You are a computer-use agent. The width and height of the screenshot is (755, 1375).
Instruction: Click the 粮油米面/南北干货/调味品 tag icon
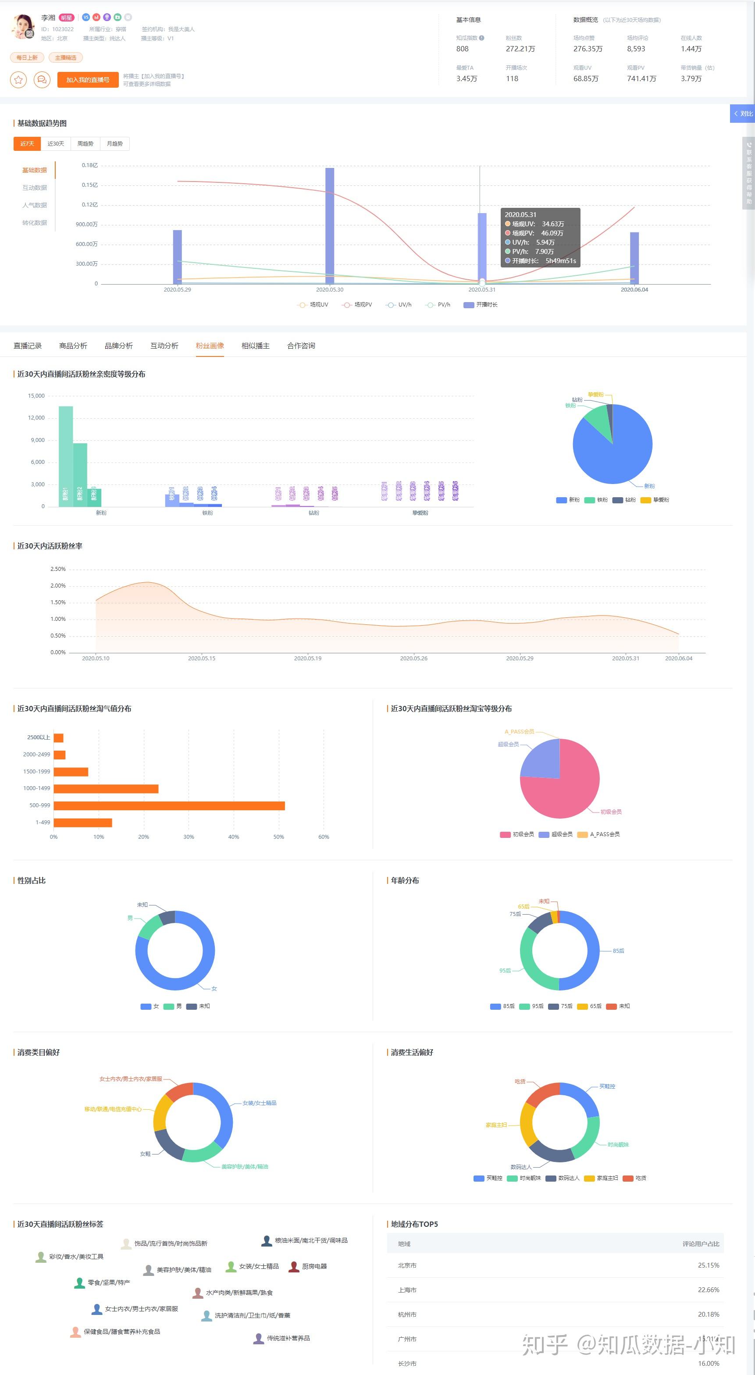pos(267,1241)
